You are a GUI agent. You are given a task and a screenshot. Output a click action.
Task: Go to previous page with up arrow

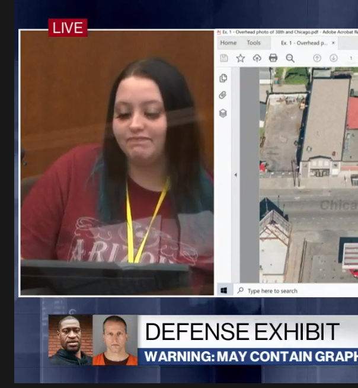tap(317, 58)
